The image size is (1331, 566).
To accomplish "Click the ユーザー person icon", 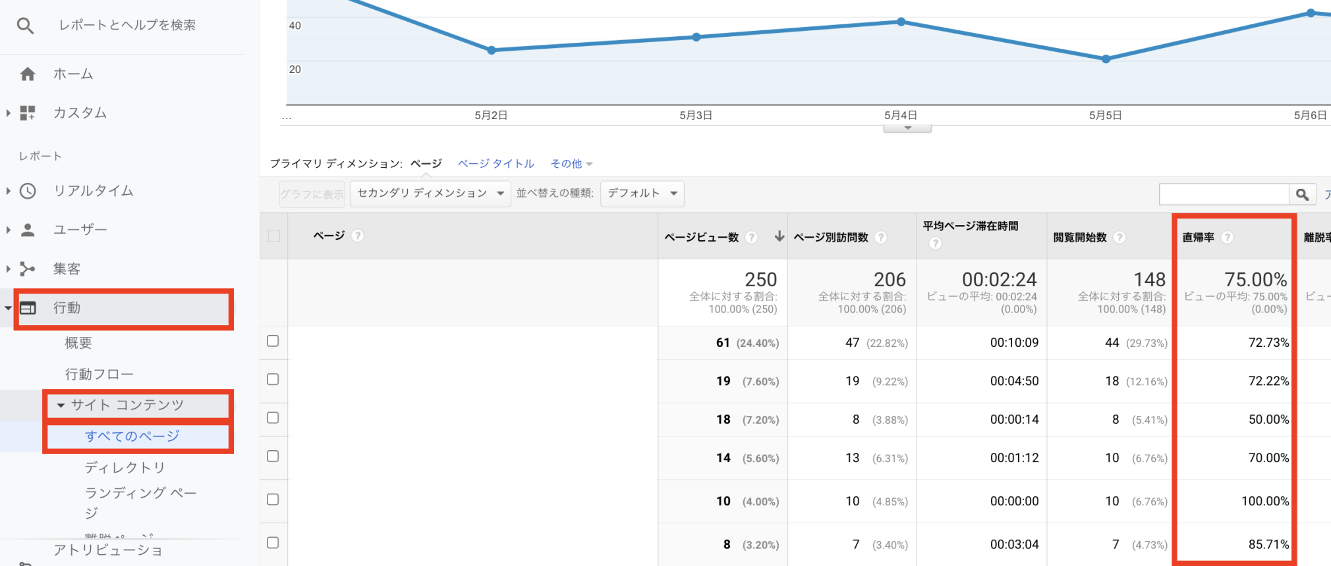I will 28,230.
